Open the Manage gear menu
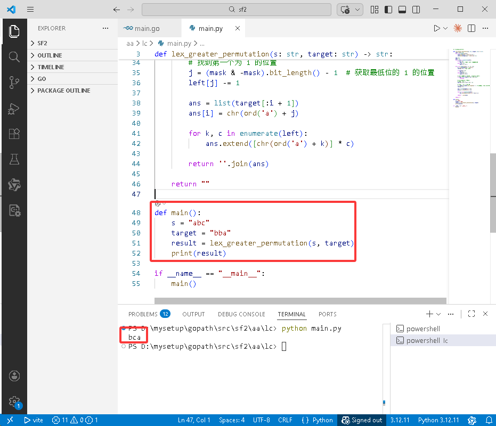This screenshot has width=496, height=426. point(14,402)
